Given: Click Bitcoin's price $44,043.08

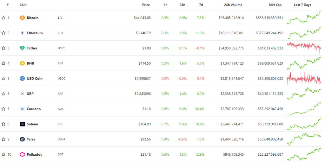Looking at the screenshot, I should [x=143, y=18].
